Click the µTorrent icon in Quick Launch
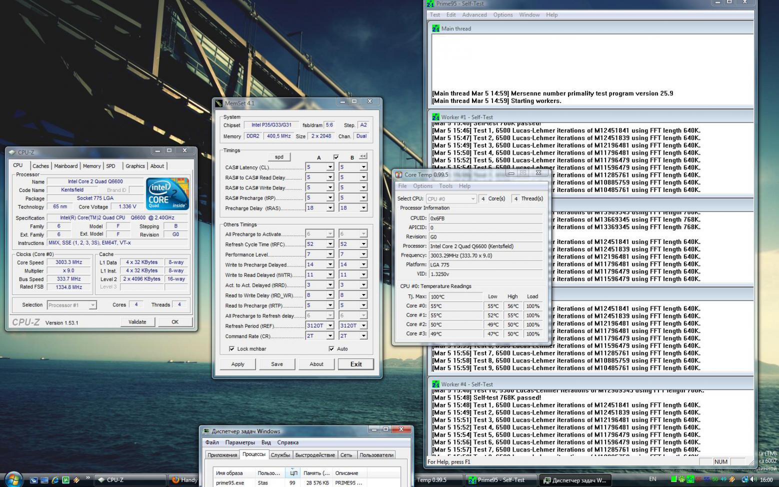This screenshot has width=779, height=487. 65,480
